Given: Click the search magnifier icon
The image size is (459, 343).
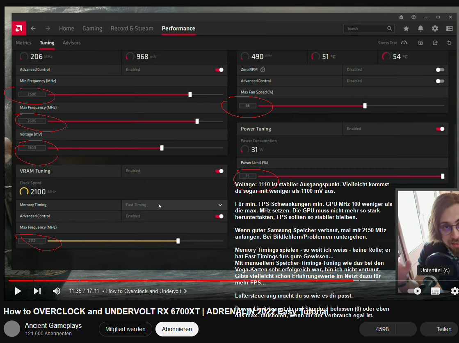Looking at the screenshot, I should pos(389,28).
